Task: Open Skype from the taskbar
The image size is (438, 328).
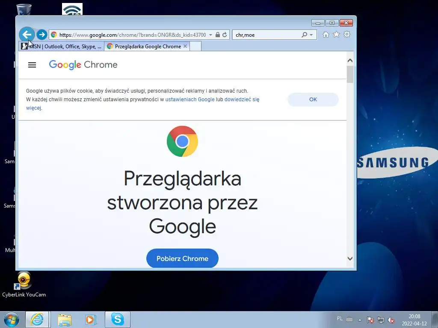Action: [x=117, y=319]
